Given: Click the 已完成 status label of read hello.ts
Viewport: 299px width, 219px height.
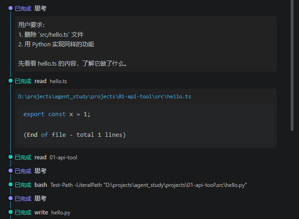Looking at the screenshot, I should pyautogui.click(x=23, y=81).
